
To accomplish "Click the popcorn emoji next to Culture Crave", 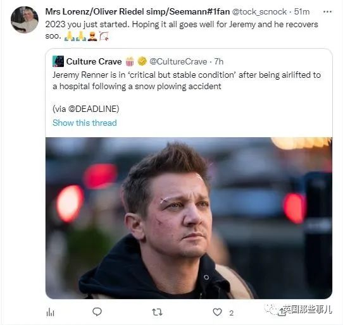I will [x=130, y=61].
